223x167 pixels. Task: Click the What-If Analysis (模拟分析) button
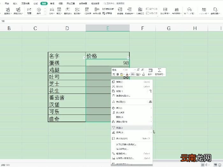108,9
